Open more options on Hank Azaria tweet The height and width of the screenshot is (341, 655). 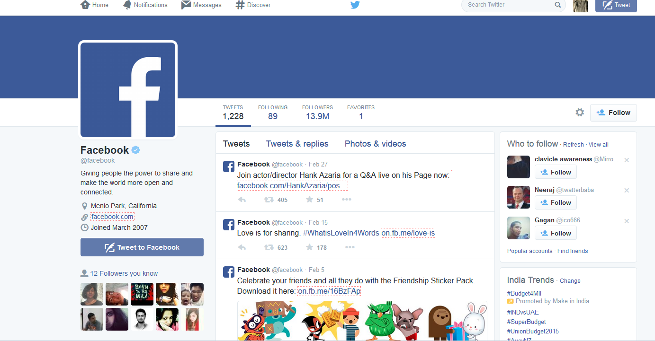pos(347,200)
